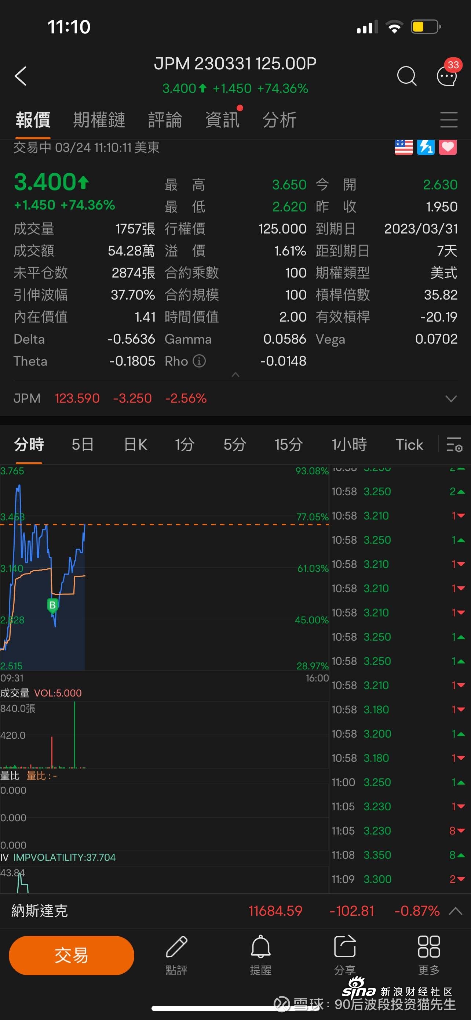Select the 15分 chart period

[x=289, y=445]
